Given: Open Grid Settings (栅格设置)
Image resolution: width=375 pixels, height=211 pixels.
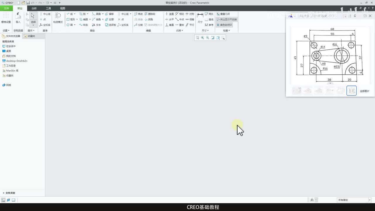Looking at the screenshot, I should click(6, 18).
